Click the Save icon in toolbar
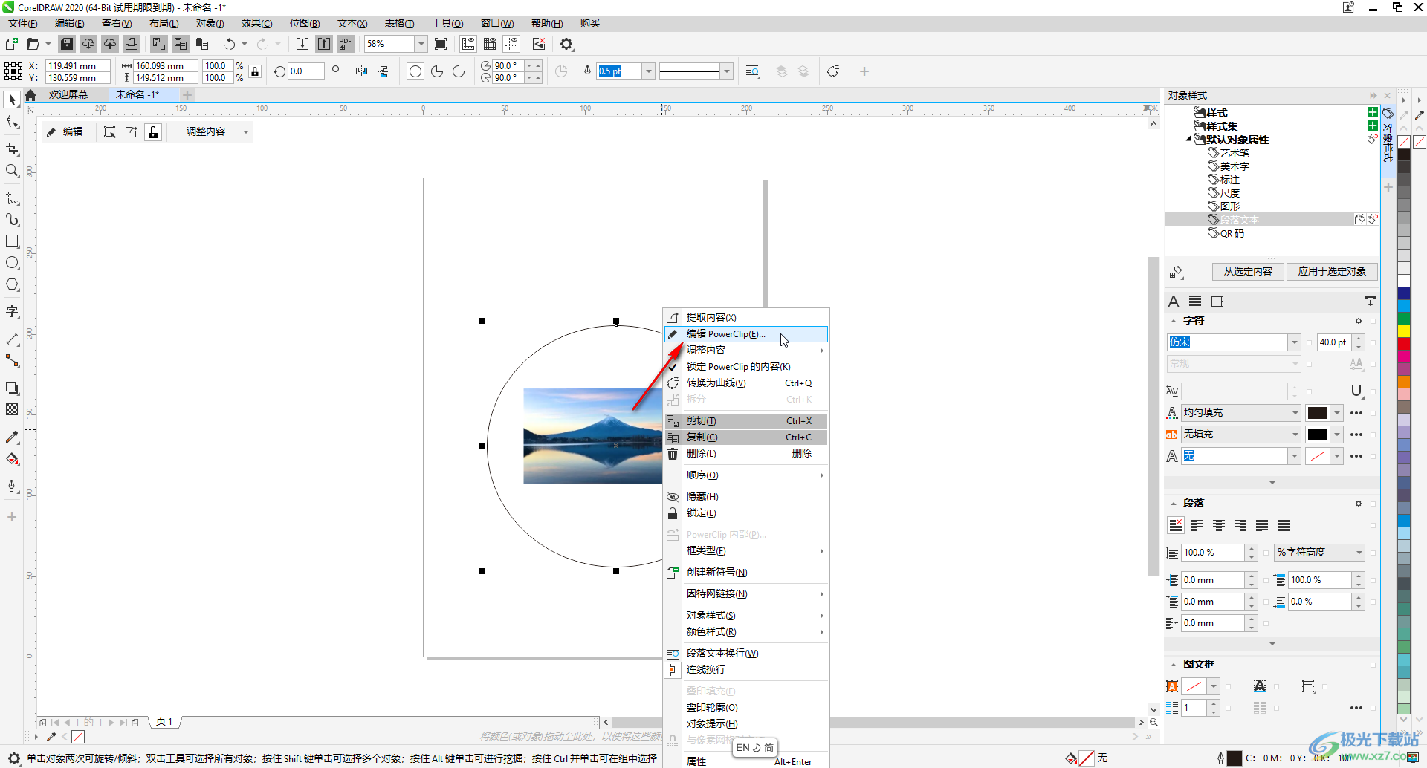 [67, 44]
